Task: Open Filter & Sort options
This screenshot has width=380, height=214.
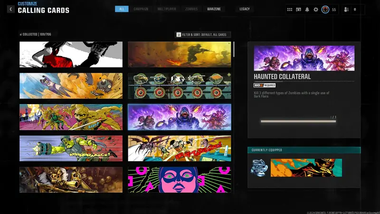Action: pos(203,35)
